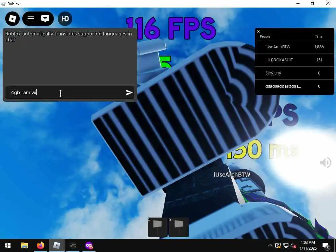Viewport: 336px width, 252px height.
Task: Toggle the in-game speaker sound icon
Action: [325, 163]
